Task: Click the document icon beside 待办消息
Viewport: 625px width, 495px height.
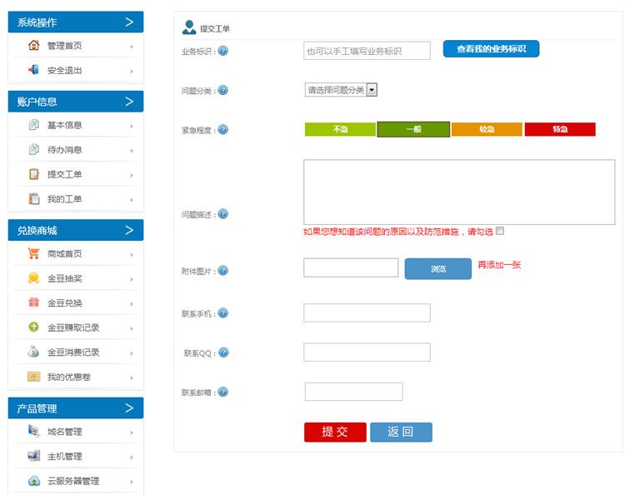Action: (x=34, y=149)
